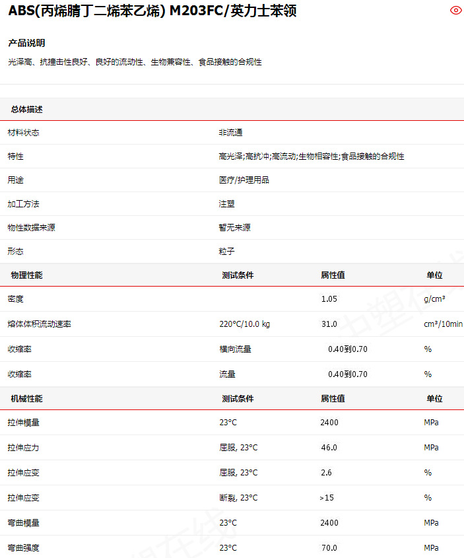Select the value >15
The width and height of the screenshot is (464, 558).
click(327, 498)
